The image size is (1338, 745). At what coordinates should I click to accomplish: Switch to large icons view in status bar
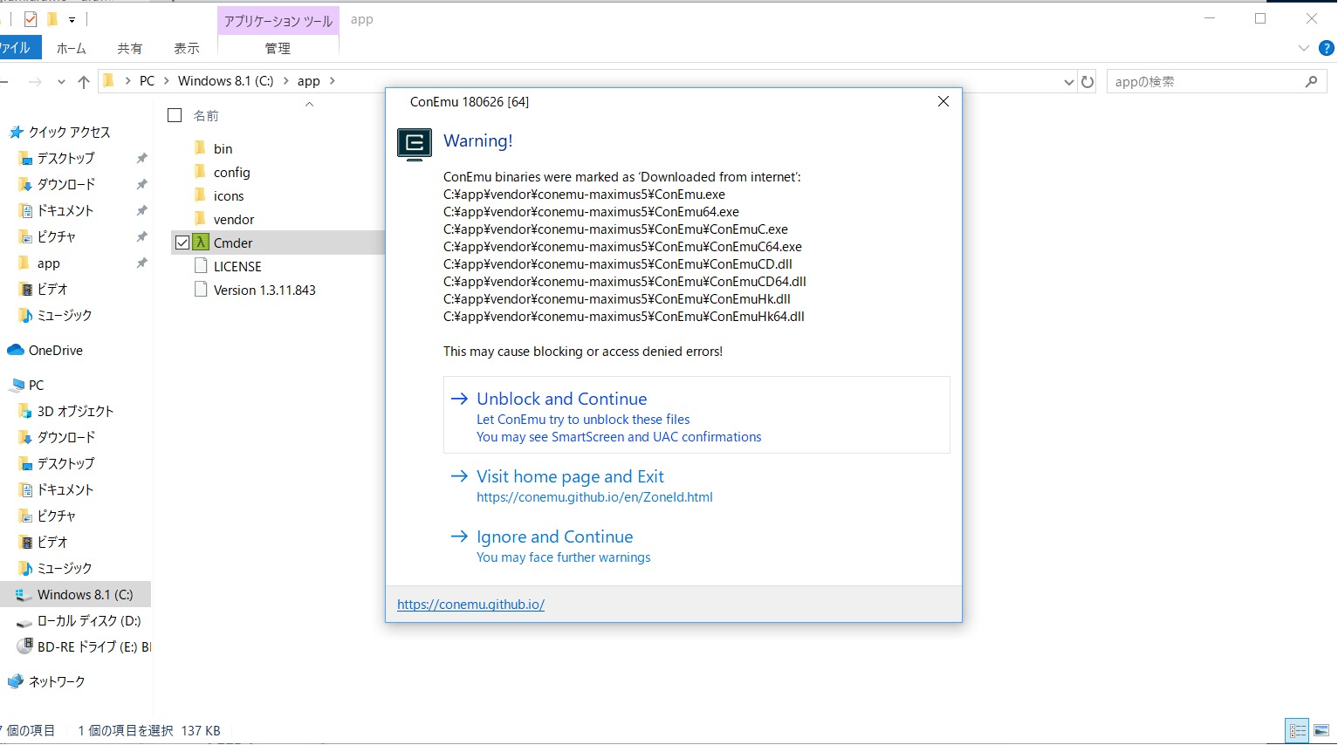(x=1321, y=730)
